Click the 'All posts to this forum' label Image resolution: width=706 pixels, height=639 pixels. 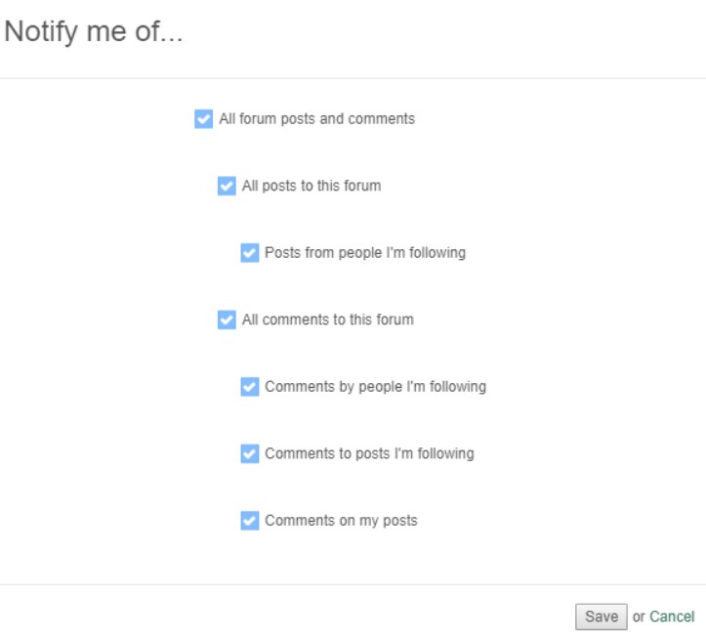(311, 186)
